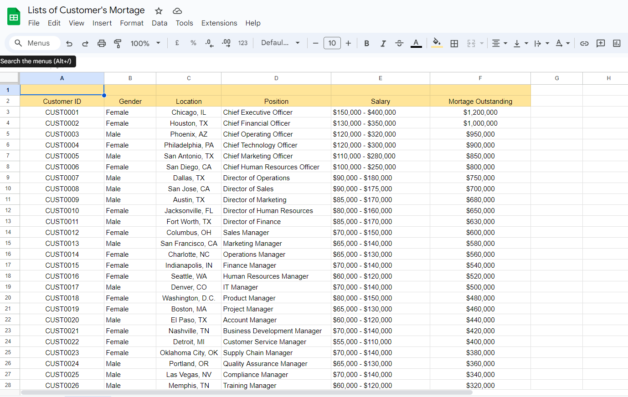Image resolution: width=628 pixels, height=397 pixels.
Task: Open the File menu
Action: tap(34, 23)
